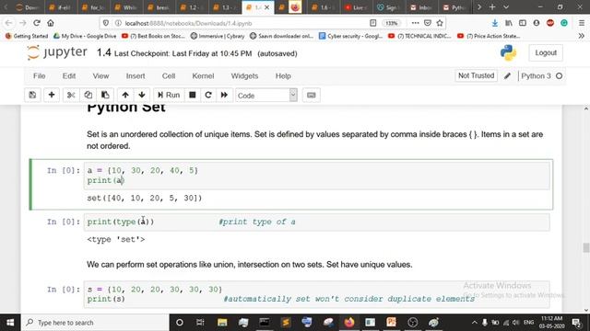Click the notebook title 1.4
The height and width of the screenshot is (331, 590).
(103, 53)
